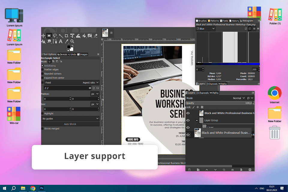Switch to the Undo tab
The height and width of the screenshot is (192, 288).
(72, 54)
